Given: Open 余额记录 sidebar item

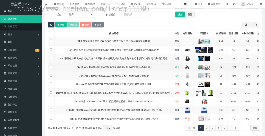Looking at the screenshot, I should click(21, 89).
